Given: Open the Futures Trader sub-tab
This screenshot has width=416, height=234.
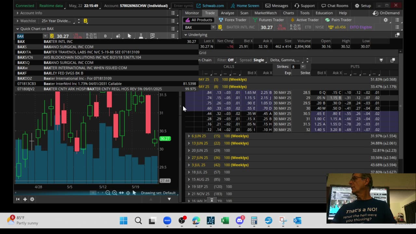Looking at the screenshot, I should click(x=268, y=20).
